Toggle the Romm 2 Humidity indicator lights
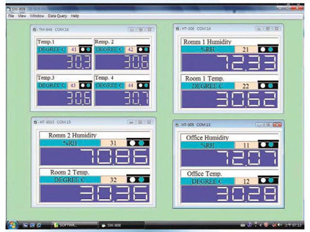This screenshot has height=232, width=310. coord(138,143)
